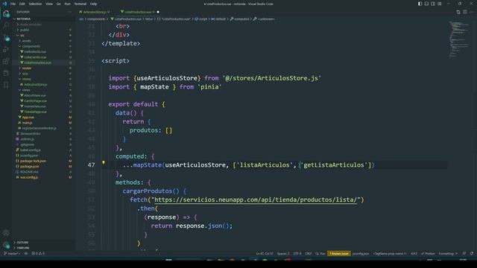The image size is (477, 268).
Task: Click the master branch in status bar
Action: (x=12, y=253)
